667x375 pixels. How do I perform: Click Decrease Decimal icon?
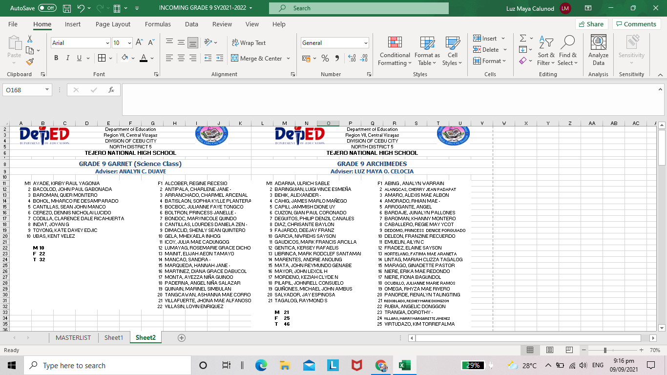pyautogui.click(x=364, y=58)
